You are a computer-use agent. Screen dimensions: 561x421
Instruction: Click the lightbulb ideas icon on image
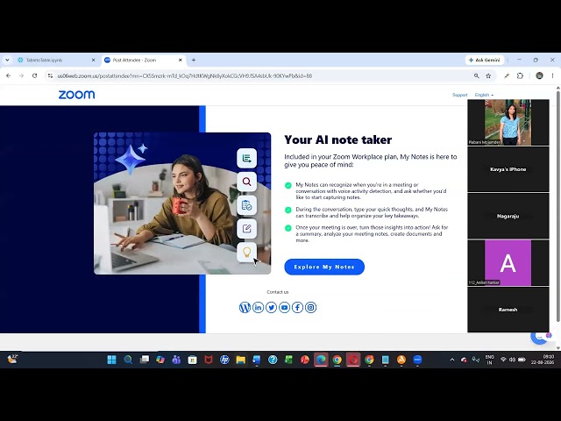246,252
